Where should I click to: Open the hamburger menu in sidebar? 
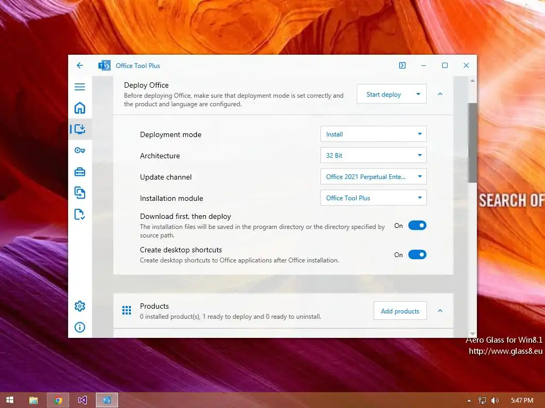tap(80, 87)
